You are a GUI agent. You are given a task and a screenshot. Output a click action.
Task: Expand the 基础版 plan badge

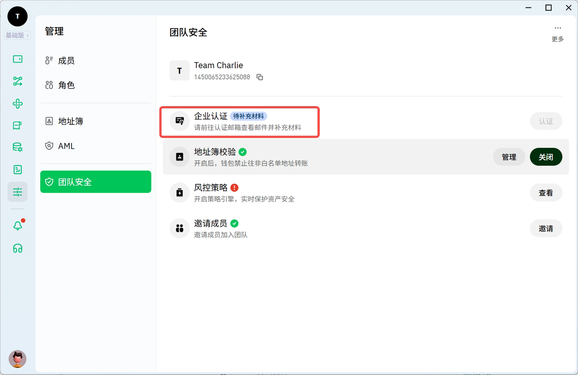[x=18, y=35]
